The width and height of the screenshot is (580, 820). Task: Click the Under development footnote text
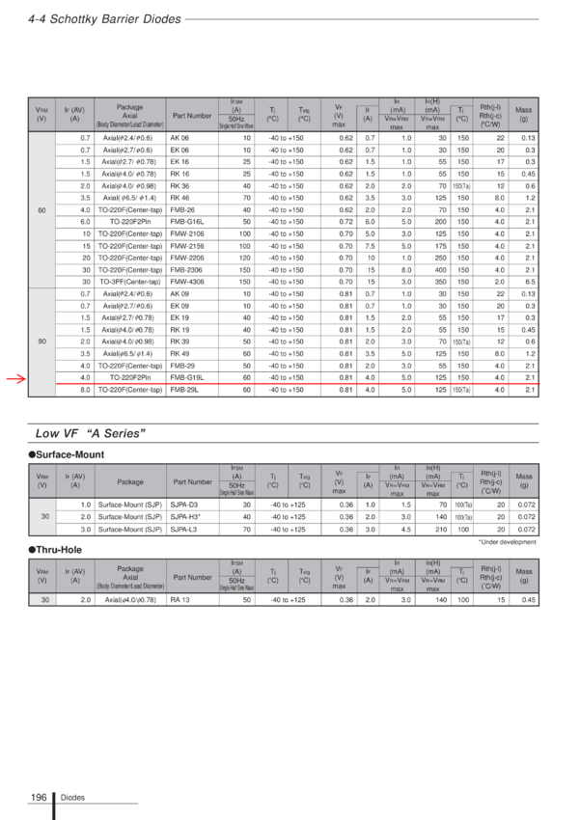[x=508, y=542]
